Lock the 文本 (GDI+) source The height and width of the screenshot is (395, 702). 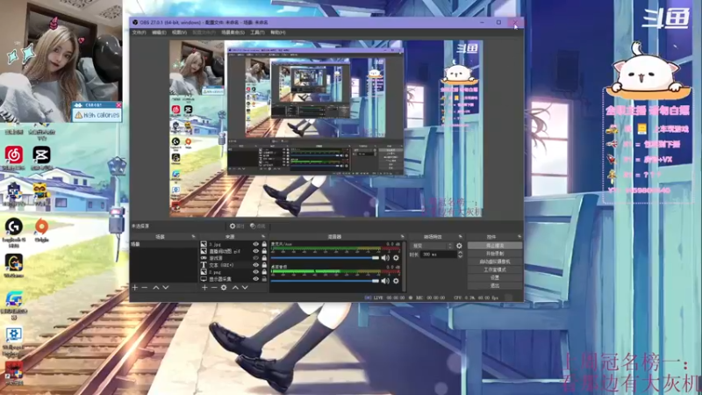[x=264, y=265]
